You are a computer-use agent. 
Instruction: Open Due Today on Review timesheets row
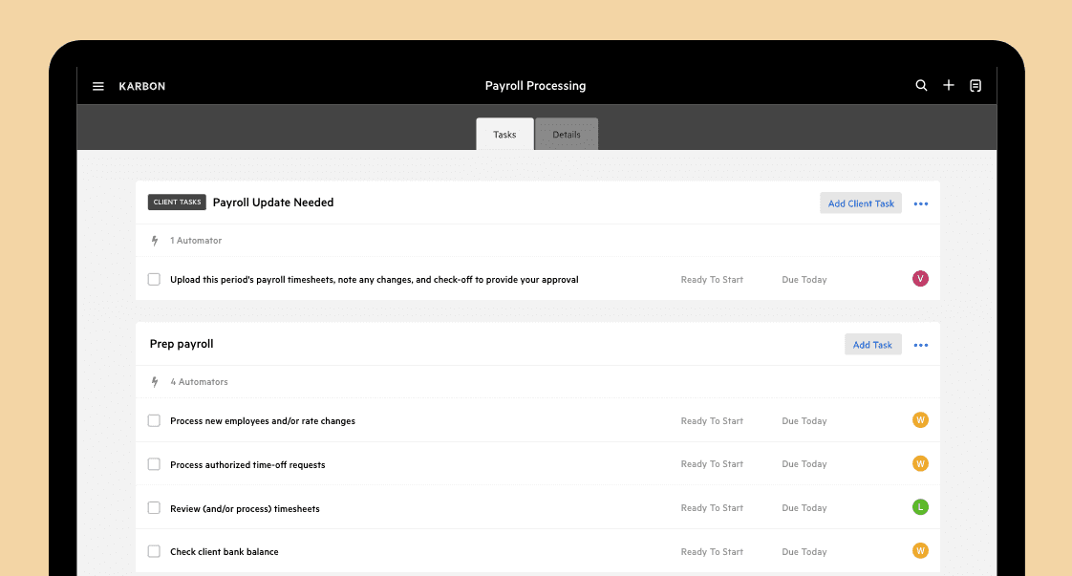(804, 508)
